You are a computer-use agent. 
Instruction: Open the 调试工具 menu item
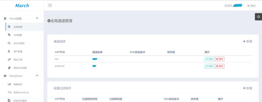[x=18, y=60]
